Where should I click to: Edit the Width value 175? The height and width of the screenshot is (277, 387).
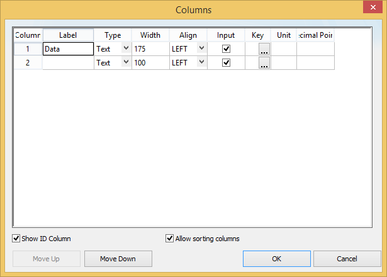[x=150, y=49]
